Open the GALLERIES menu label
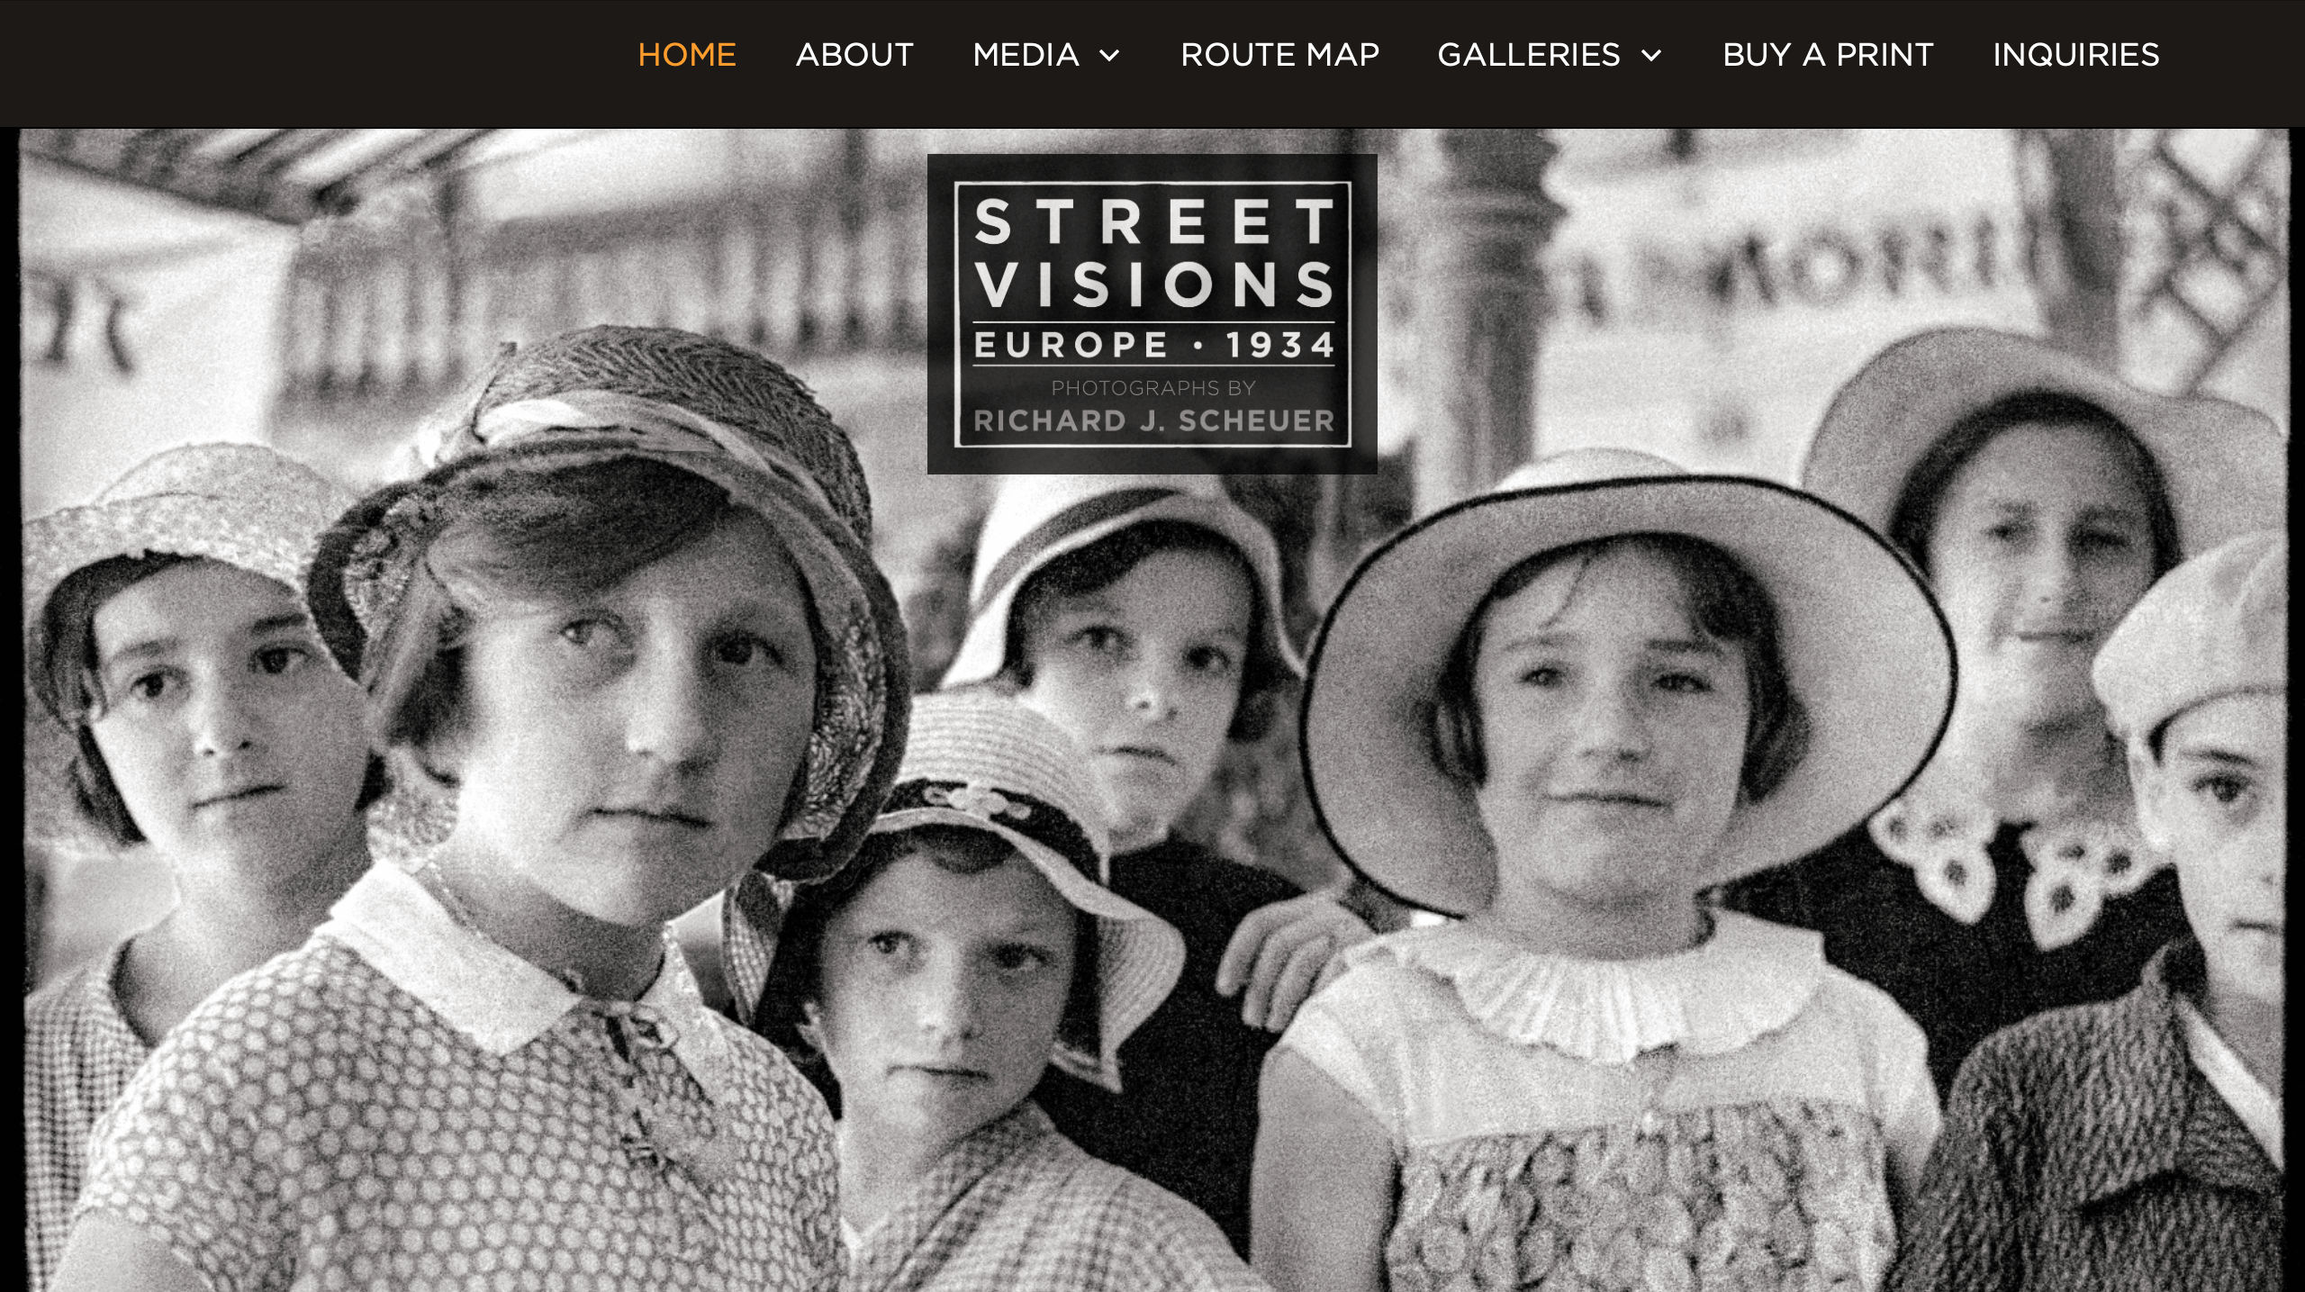2305x1292 pixels. 1529,55
